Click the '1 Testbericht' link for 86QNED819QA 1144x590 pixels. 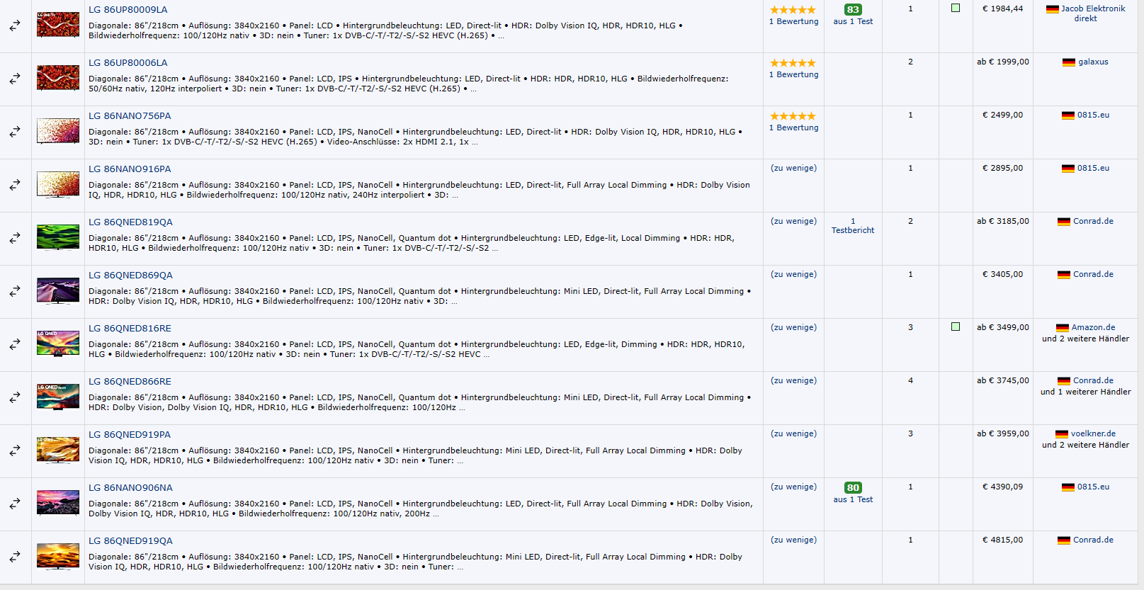[x=853, y=226]
